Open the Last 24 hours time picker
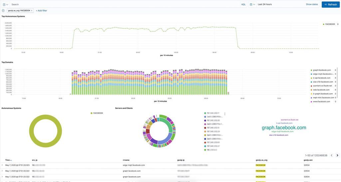 click(x=265, y=4)
